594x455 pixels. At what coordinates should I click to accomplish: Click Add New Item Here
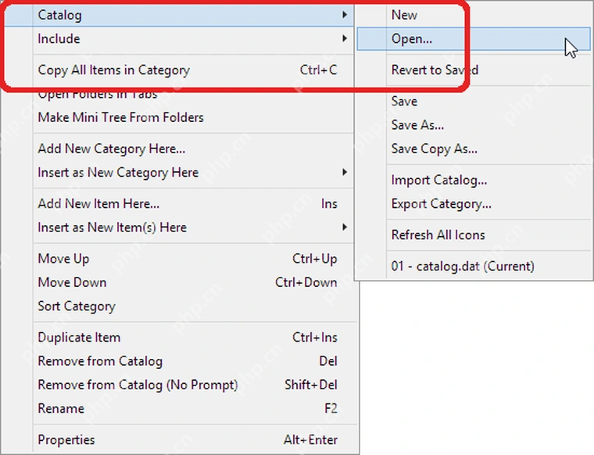click(177, 204)
